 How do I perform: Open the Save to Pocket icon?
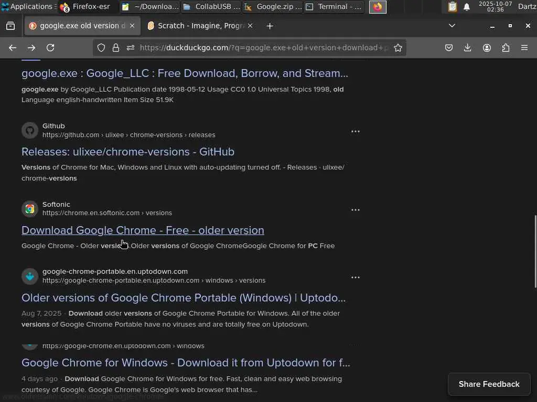(x=449, y=48)
